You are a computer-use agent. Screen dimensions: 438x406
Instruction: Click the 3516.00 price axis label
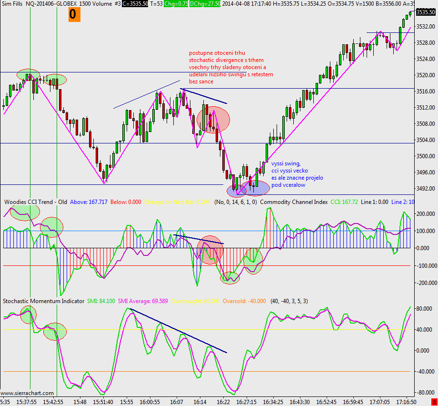[x=426, y=91]
